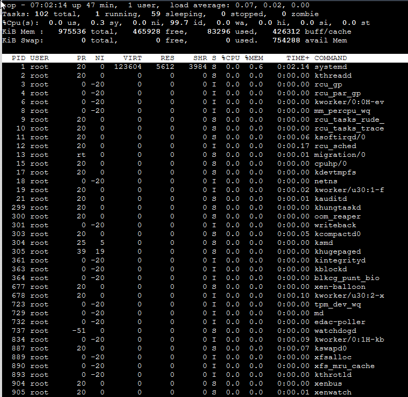
Task: Click the writeback command
Action: pos(335,225)
